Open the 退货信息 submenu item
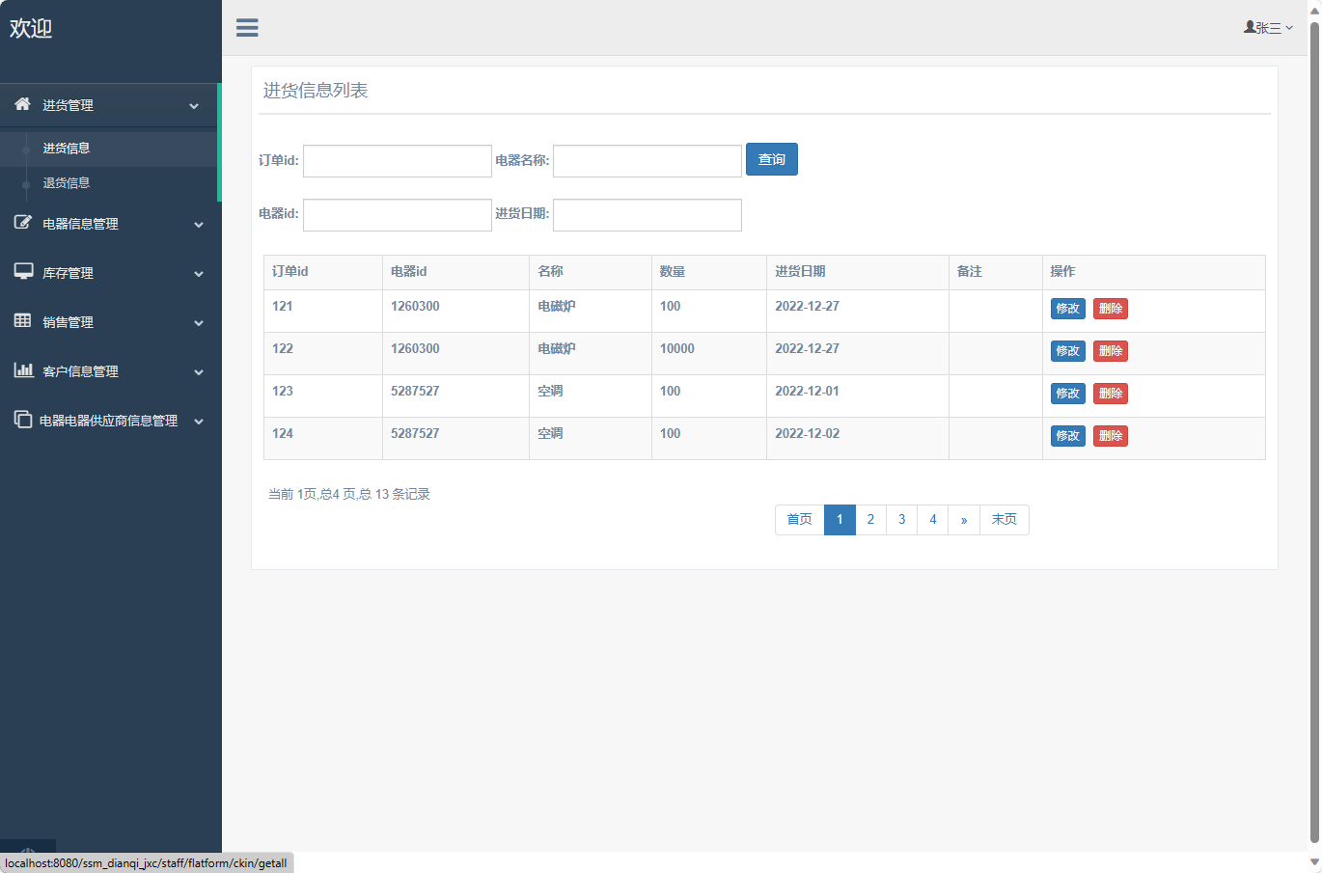1322x873 pixels. [x=67, y=183]
